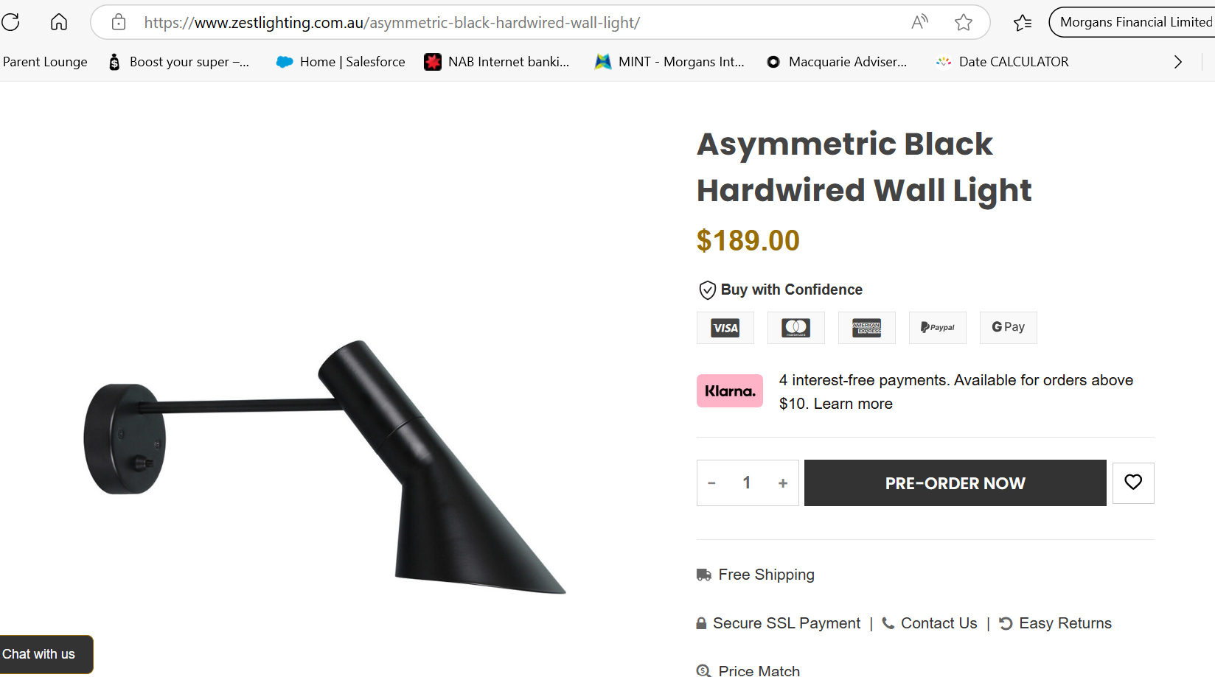
Task: Click the PayPal payment icon
Action: tap(938, 328)
